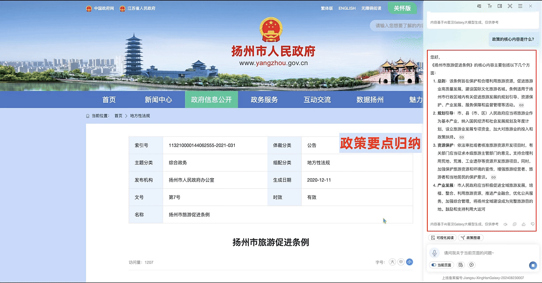Select small font size 小
The width and height of the screenshot is (542, 283).
(x=410, y=262)
